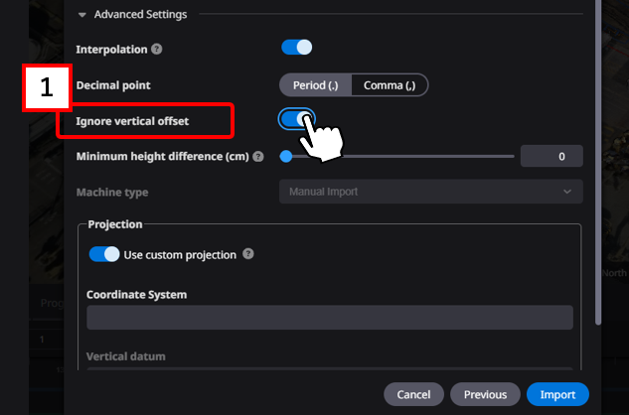Click help icon beside Minimum height difference

tap(258, 157)
